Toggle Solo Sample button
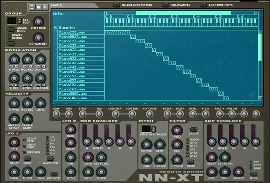 [165, 5]
